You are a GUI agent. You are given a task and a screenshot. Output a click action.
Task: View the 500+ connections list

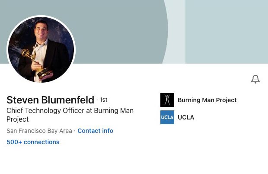click(33, 142)
